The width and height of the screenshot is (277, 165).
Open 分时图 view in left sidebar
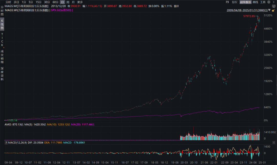pos(2,11)
